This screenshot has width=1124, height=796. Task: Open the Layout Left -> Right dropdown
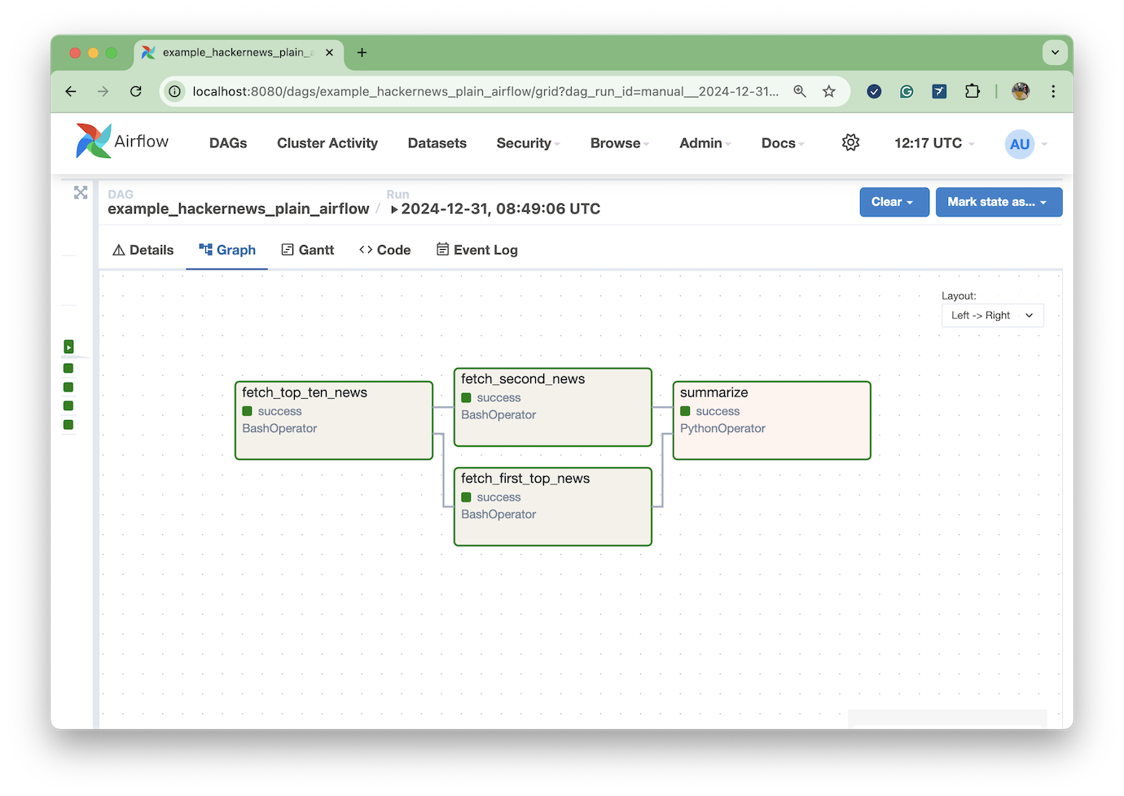[992, 316]
